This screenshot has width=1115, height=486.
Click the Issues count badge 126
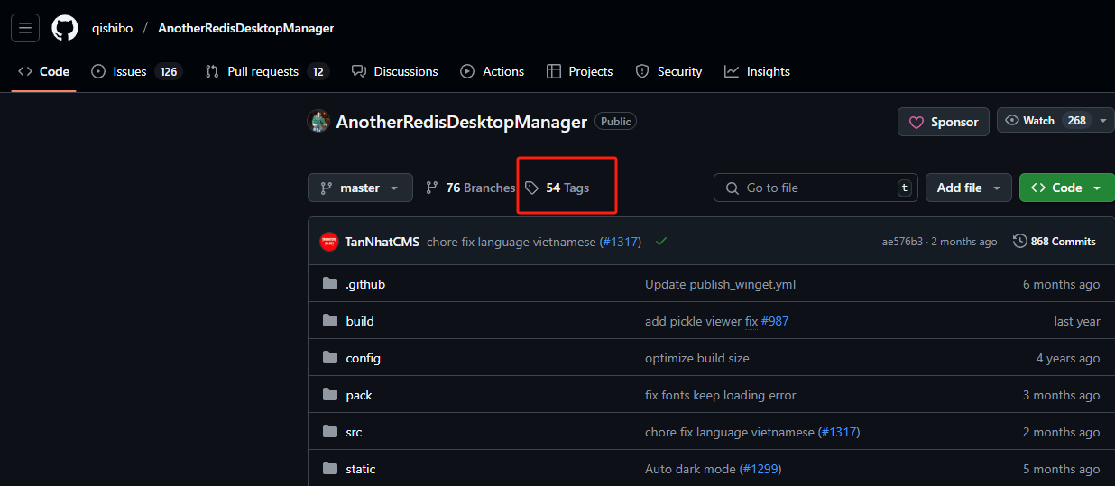click(168, 71)
